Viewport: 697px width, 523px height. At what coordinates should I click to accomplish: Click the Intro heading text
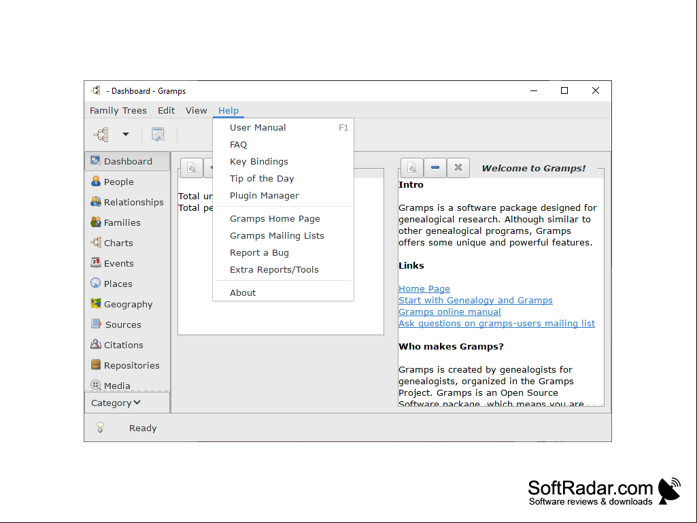point(411,184)
